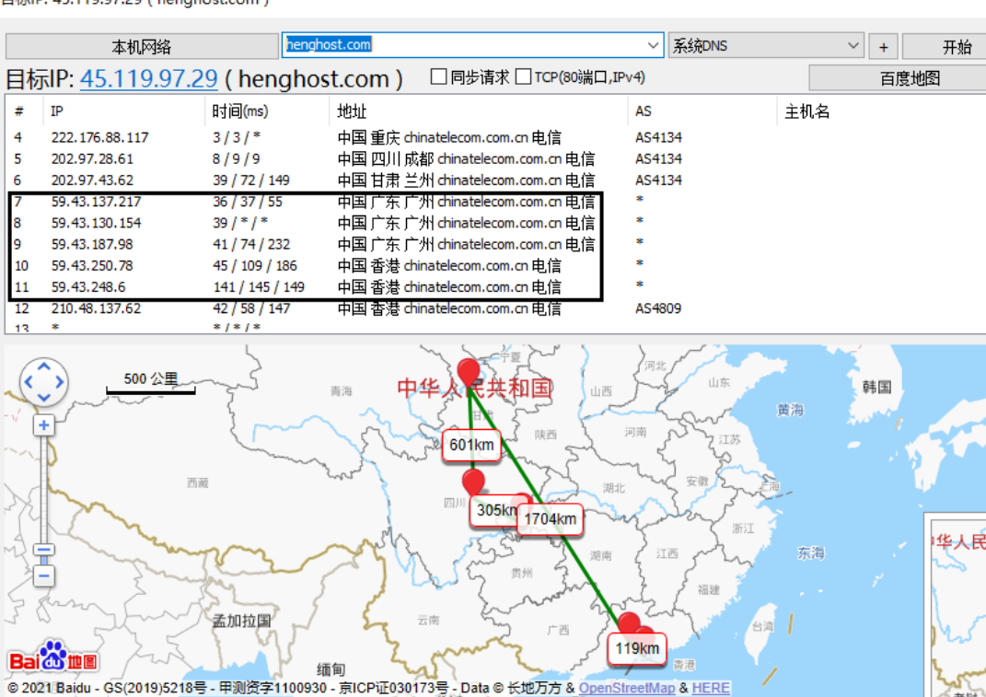Open the target IP 45.119.97.29 link
This screenshot has width=986, height=697.
pyautogui.click(x=148, y=79)
